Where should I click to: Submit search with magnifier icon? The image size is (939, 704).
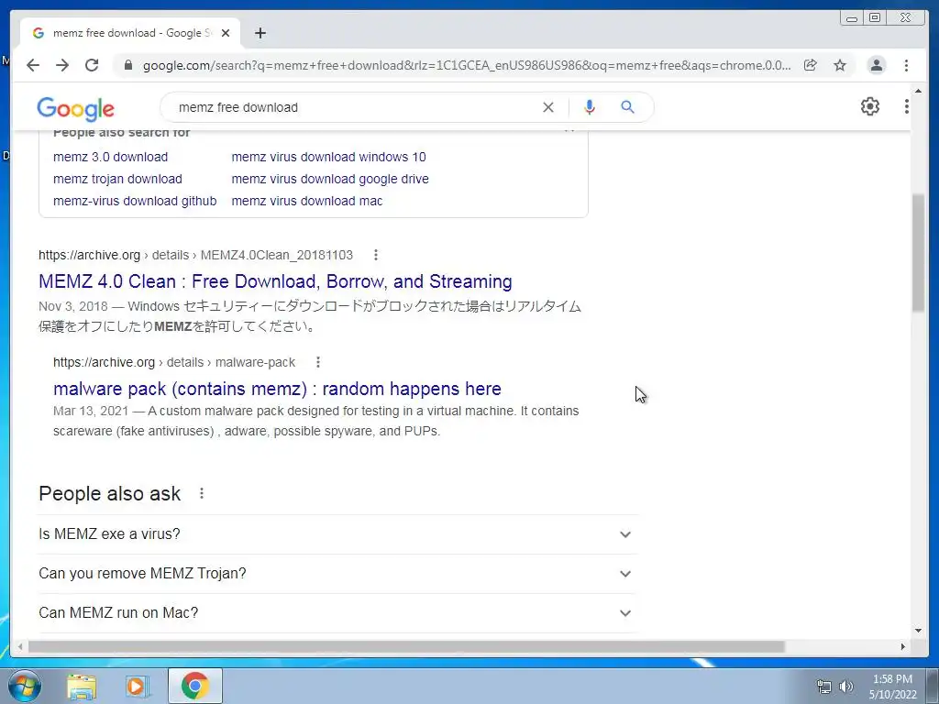[627, 107]
